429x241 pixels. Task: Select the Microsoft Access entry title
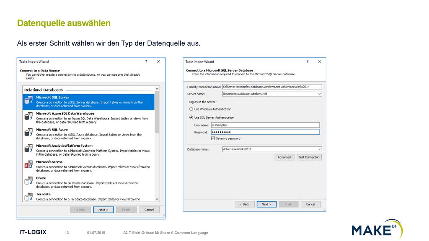pyautogui.click(x=49, y=162)
